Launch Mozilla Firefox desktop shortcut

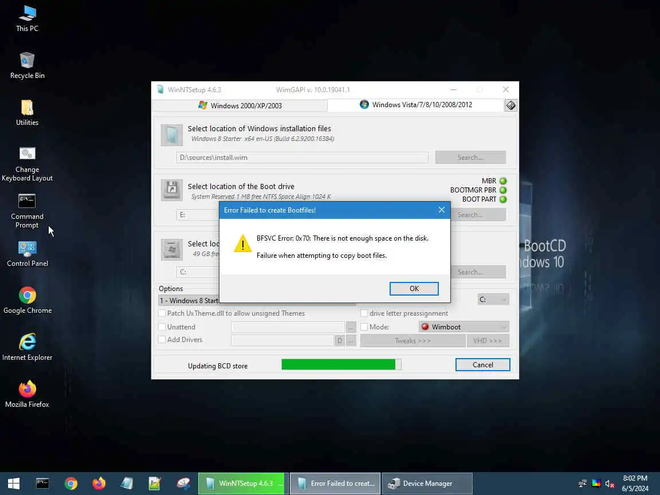[27, 394]
